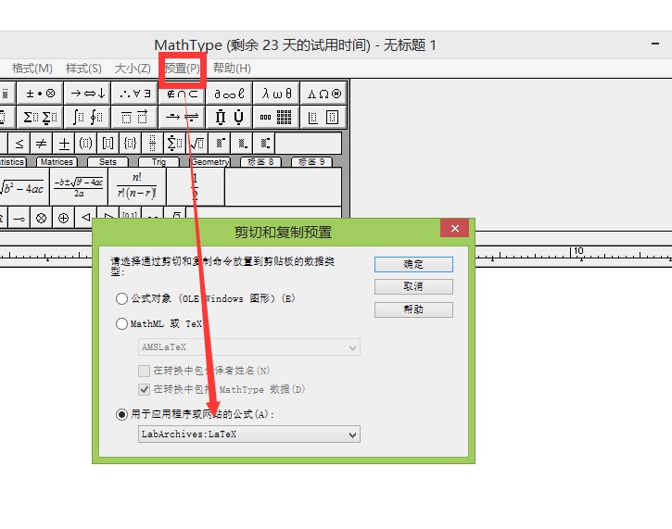Insert the left-pointing triangle symbol
The height and width of the screenshot is (529, 672).
click(x=85, y=218)
